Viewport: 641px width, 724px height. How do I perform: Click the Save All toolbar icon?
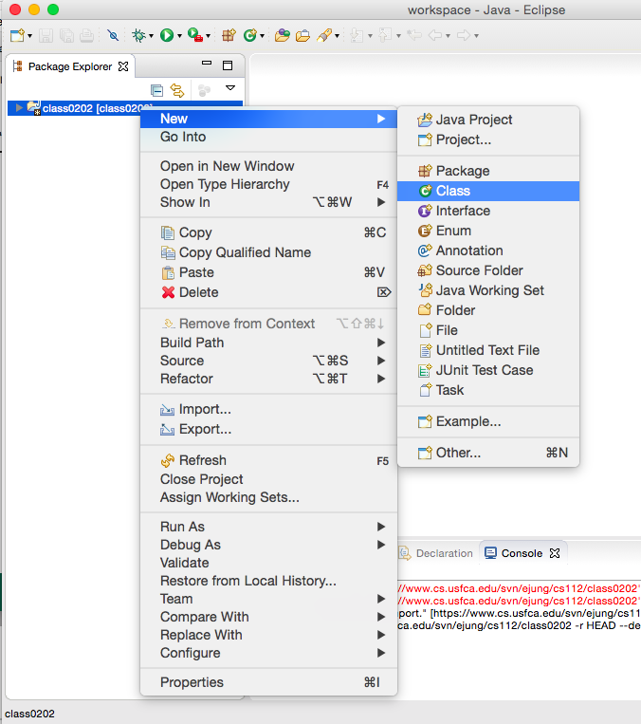tap(67, 35)
